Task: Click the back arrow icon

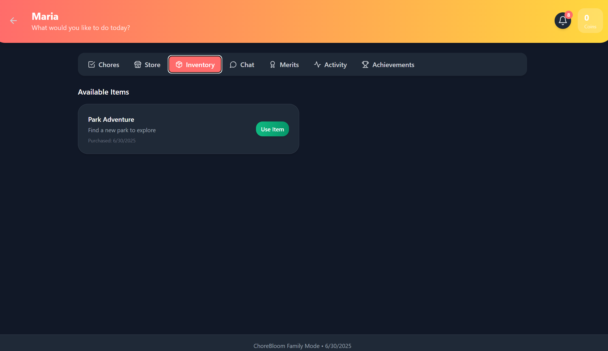Action: [x=13, y=21]
